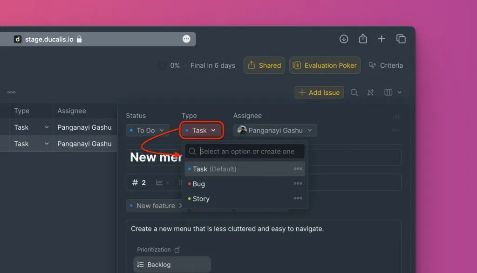
Task: Open Evaluation Poker
Action: [x=325, y=65]
